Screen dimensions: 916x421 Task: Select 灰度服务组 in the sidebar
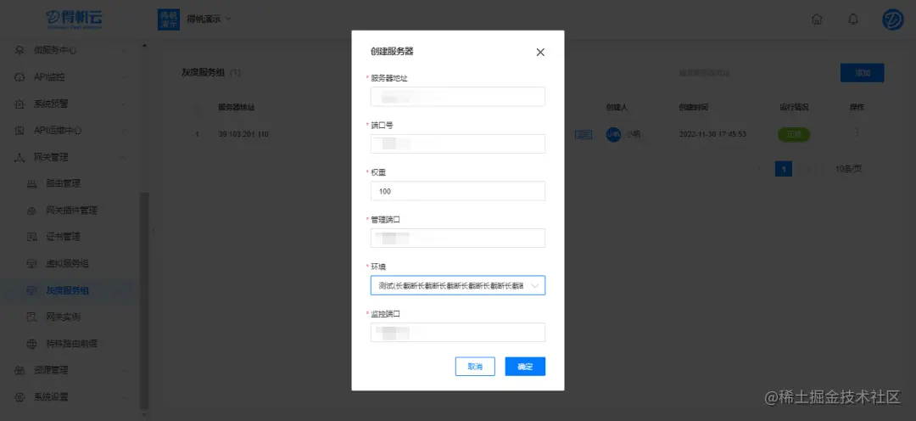(67, 290)
